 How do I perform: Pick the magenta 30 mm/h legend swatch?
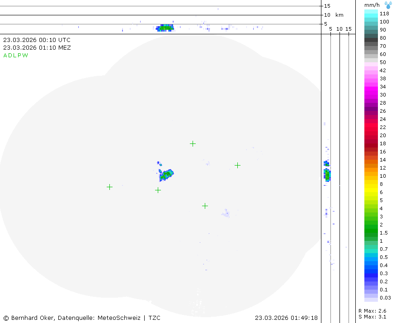pos(371,95)
